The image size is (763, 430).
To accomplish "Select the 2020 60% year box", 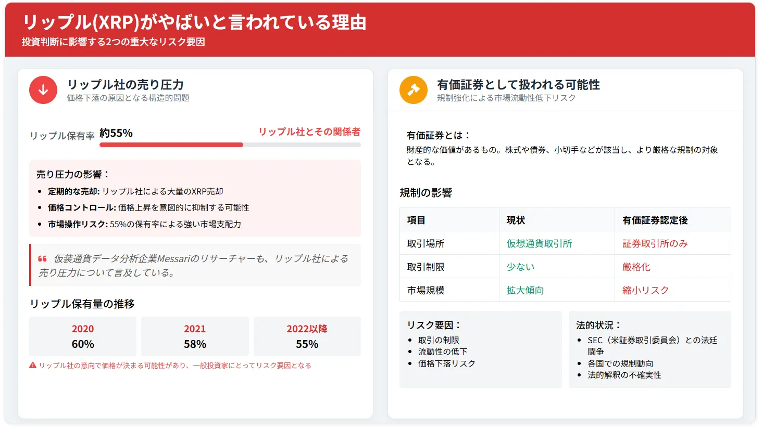I will point(82,336).
